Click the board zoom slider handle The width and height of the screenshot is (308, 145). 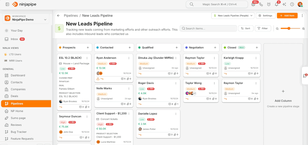[x=289, y=28]
